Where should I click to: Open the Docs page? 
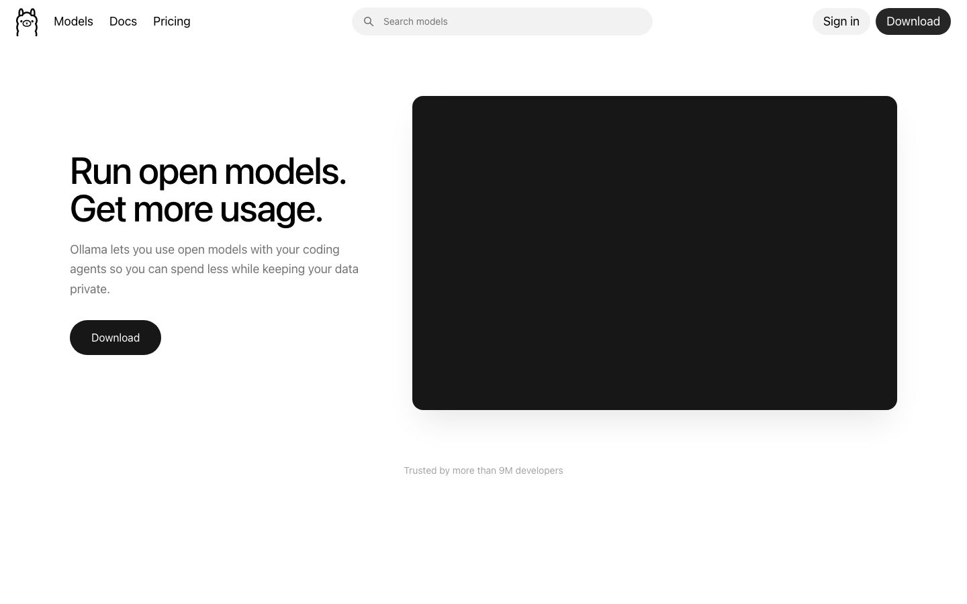click(x=123, y=21)
